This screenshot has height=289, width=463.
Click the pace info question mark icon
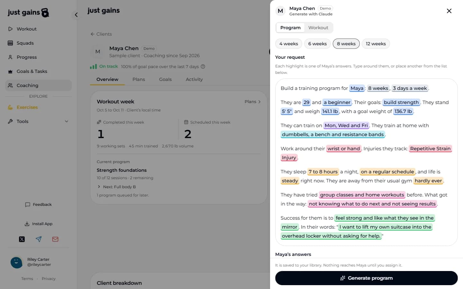pyautogui.click(x=203, y=66)
